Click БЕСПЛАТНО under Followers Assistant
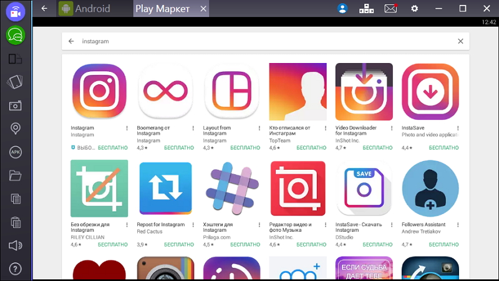This screenshot has height=281, width=499. 443,245
